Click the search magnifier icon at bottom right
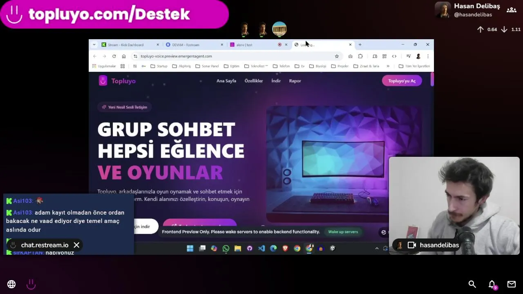Screen dimensions: 523x294 tap(472, 284)
